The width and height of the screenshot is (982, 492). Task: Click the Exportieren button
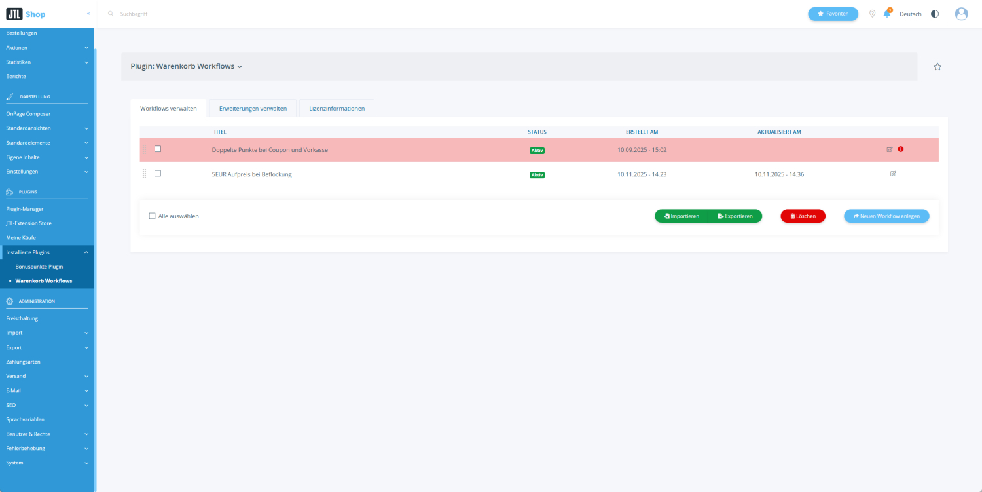[x=735, y=216]
